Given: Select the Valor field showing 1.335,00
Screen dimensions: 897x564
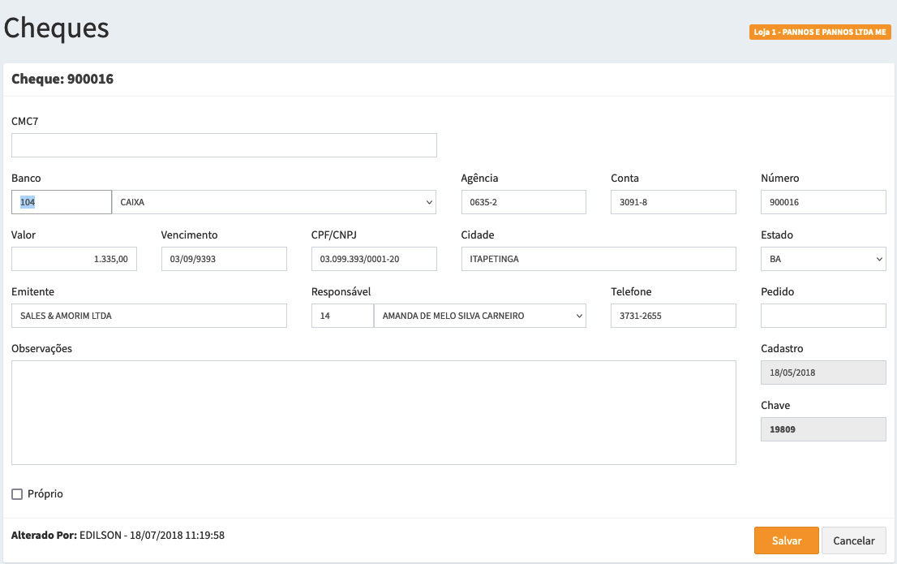Looking at the screenshot, I should pyautogui.click(x=75, y=259).
